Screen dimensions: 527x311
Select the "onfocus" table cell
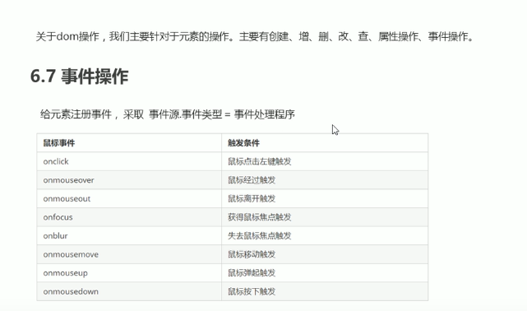tap(129, 217)
